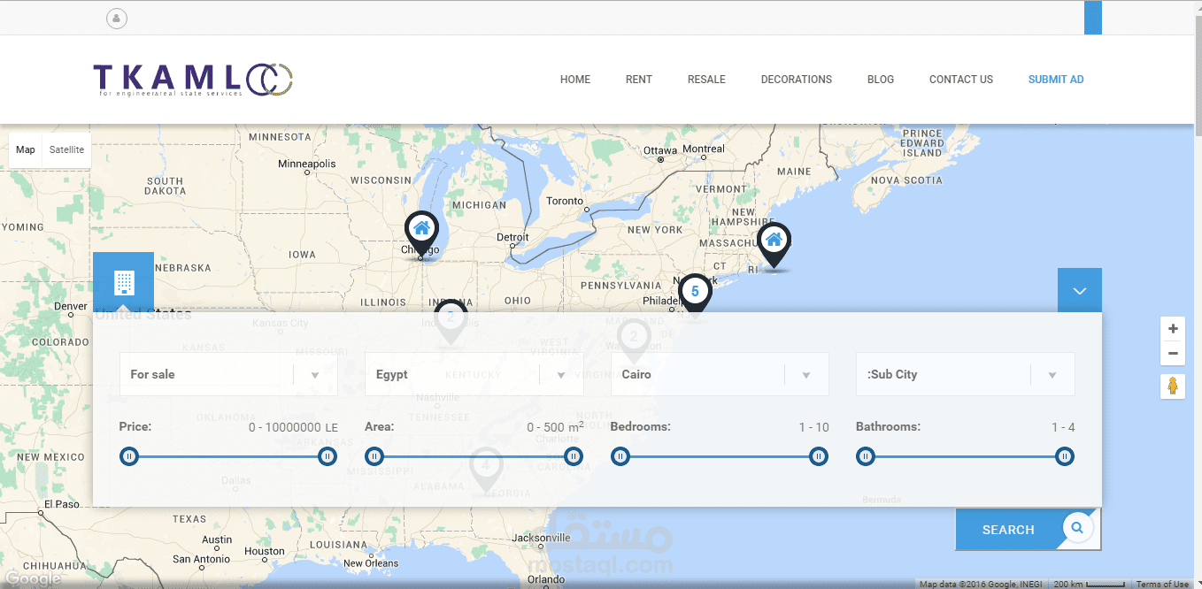Click the TKAML logo
The width and height of the screenshot is (1202, 589).
point(193,80)
